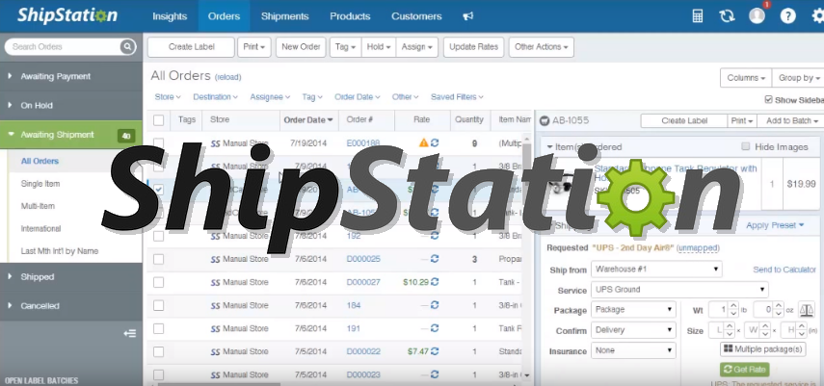Open the user account avatar menu
The width and height of the screenshot is (824, 386).
pyautogui.click(x=757, y=15)
